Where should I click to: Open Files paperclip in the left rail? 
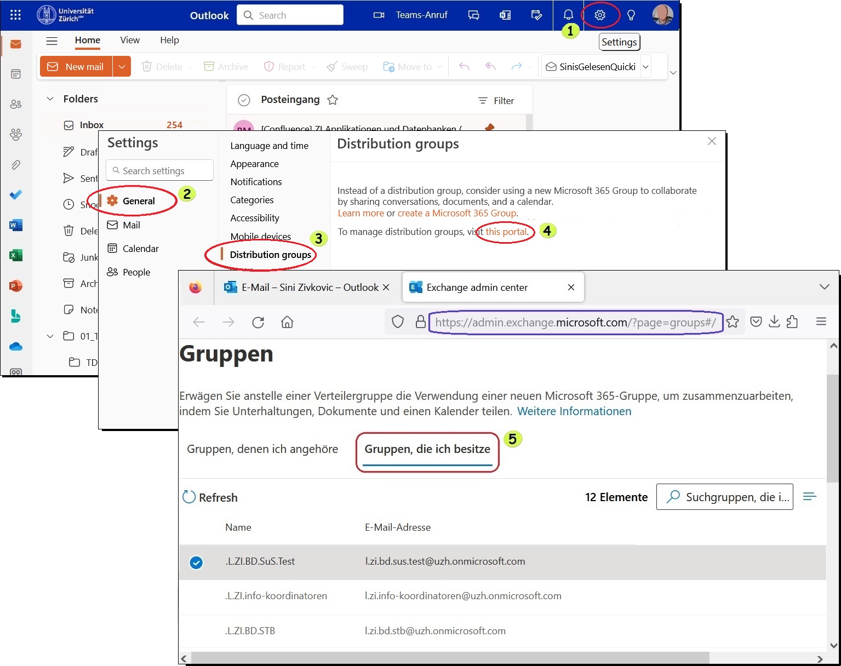16,164
